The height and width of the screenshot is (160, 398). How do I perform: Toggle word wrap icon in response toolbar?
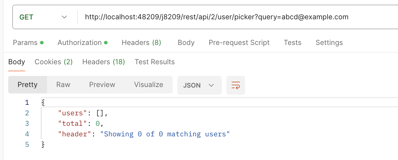click(236, 85)
